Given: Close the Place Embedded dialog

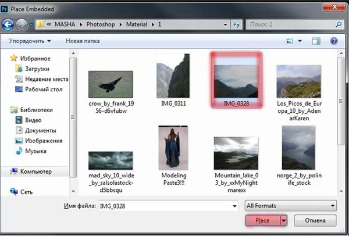Looking at the screenshot, I should 334,6.
